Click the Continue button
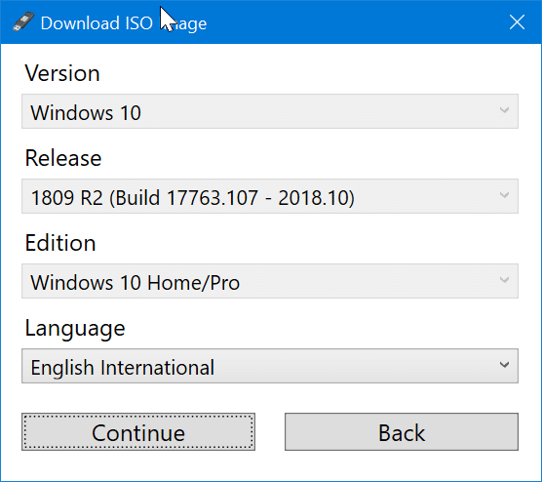 [138, 432]
